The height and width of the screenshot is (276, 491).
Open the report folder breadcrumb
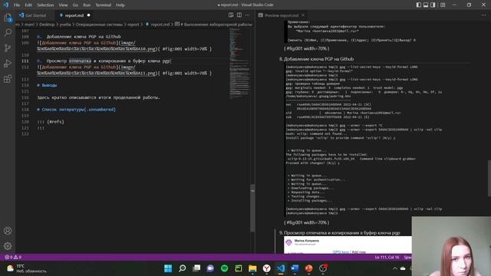(133, 25)
